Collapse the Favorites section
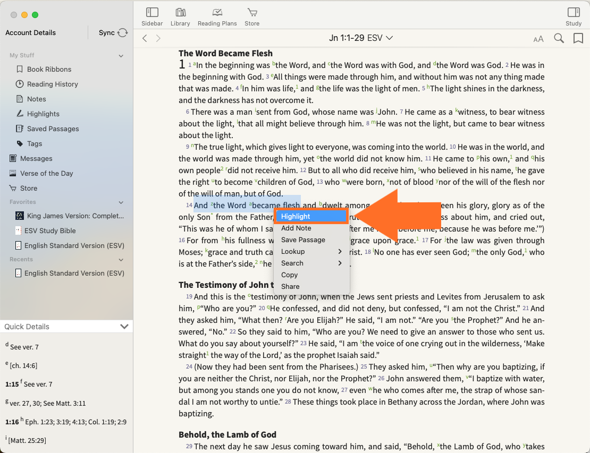The height and width of the screenshot is (453, 590). [121, 202]
